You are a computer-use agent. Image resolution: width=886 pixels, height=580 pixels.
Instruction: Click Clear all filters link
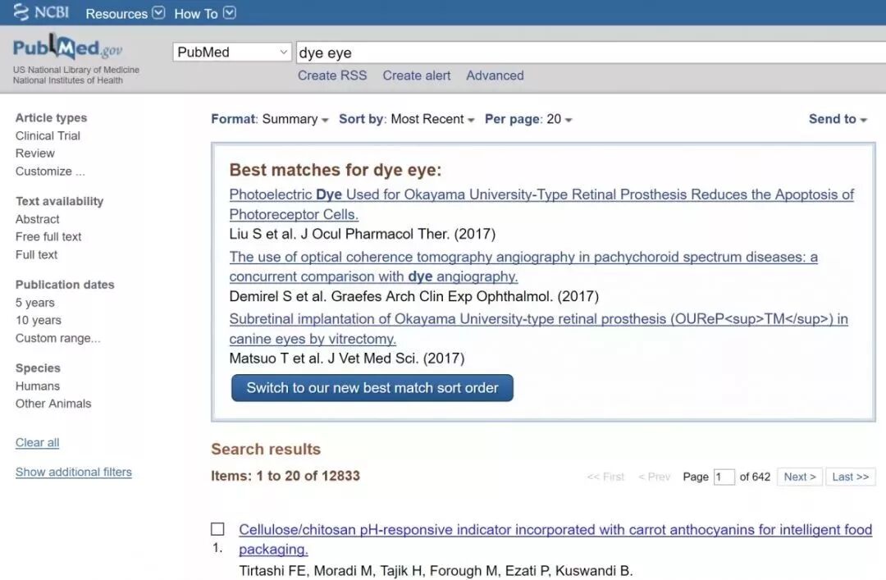[37, 443]
